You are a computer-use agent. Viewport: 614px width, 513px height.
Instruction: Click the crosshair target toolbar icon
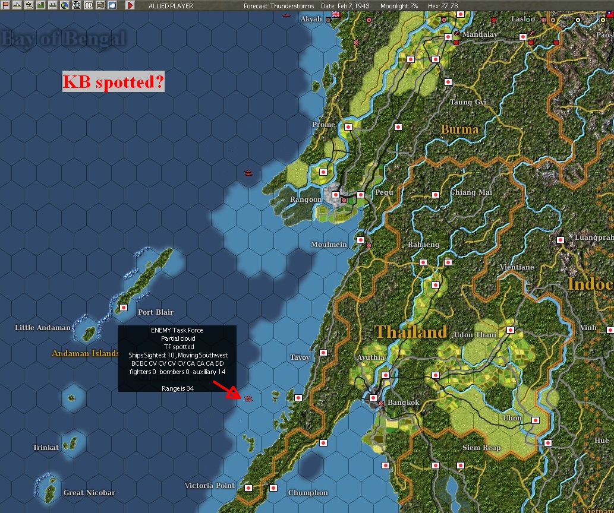coord(77,5)
